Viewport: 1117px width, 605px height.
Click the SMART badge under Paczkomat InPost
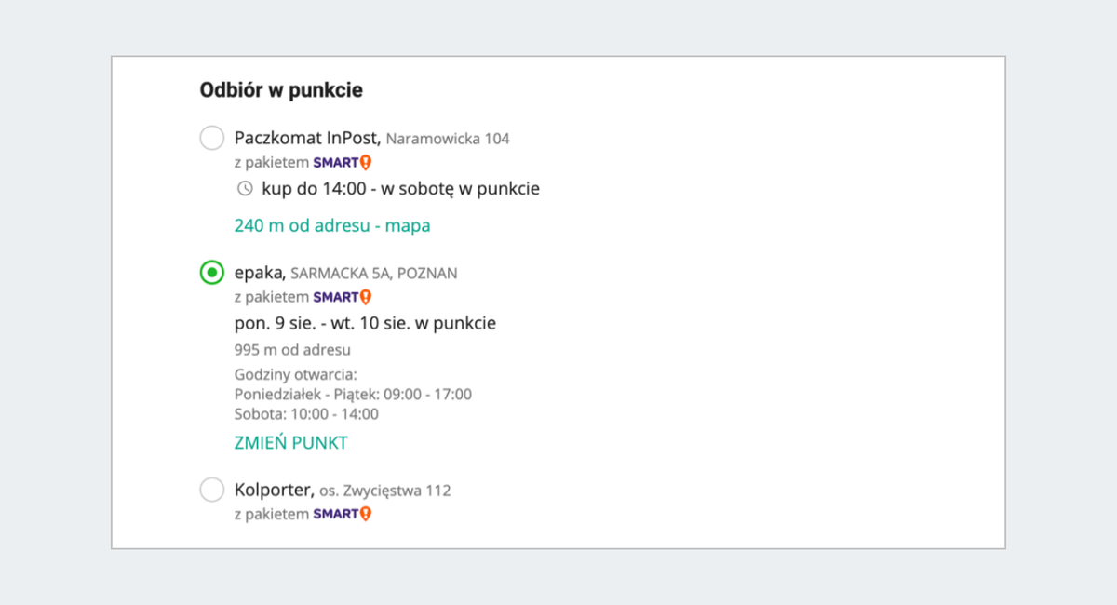pyautogui.click(x=342, y=163)
